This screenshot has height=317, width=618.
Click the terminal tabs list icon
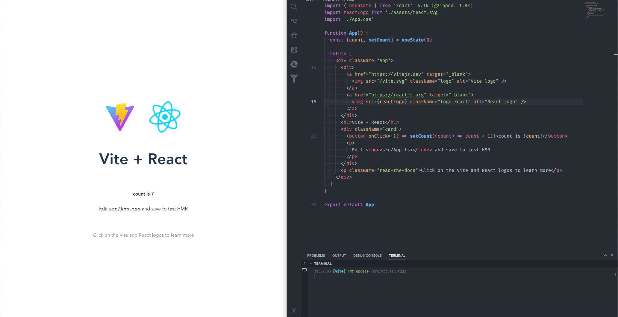[x=305, y=270]
